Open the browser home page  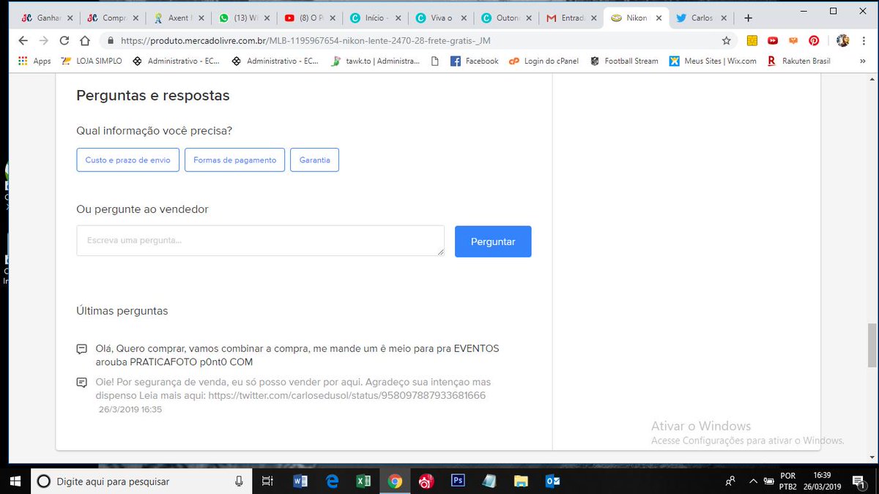click(85, 41)
